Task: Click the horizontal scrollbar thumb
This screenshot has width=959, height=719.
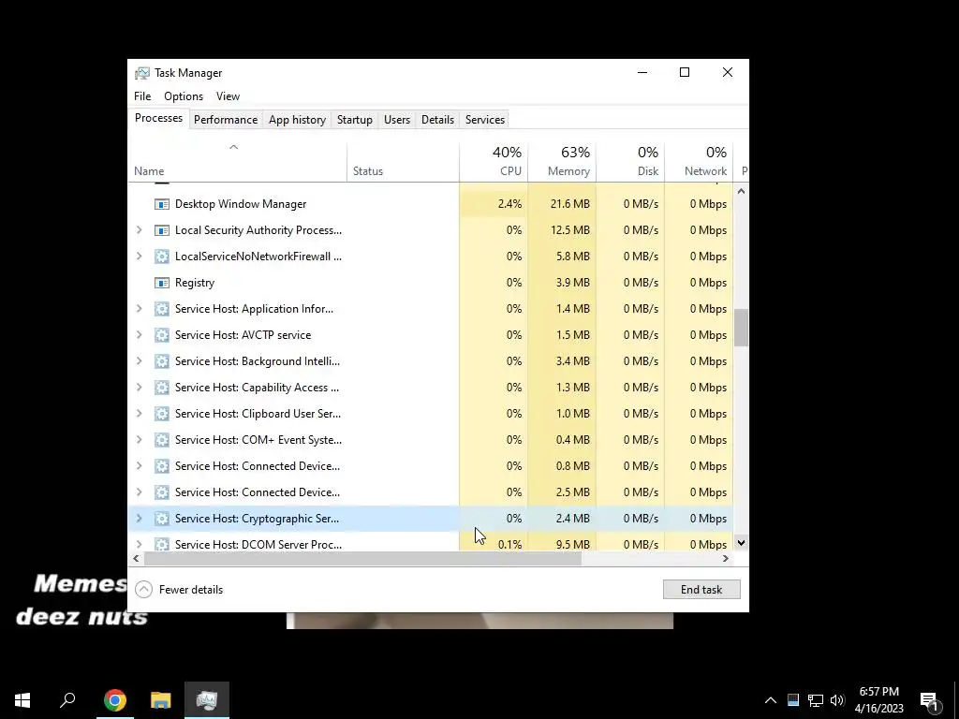Action: click(x=362, y=558)
